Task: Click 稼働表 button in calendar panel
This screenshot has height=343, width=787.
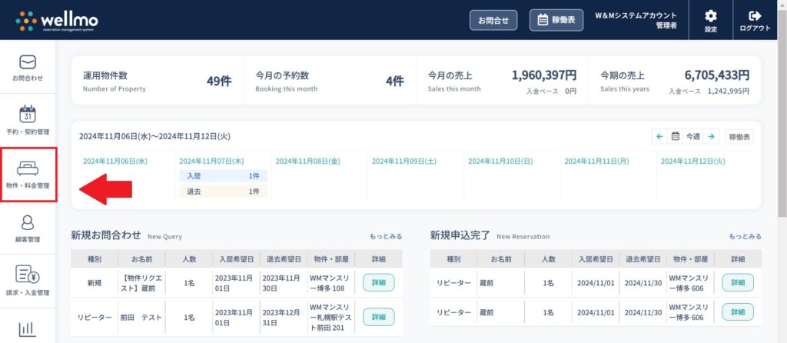Action: pos(739,136)
